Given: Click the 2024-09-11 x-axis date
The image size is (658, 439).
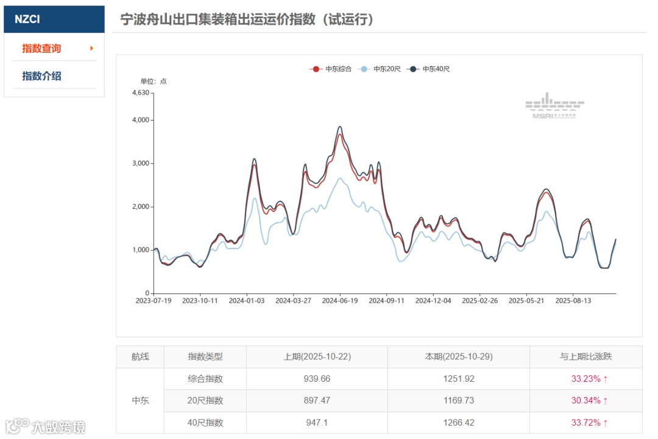Looking at the screenshot, I should click(x=386, y=301).
